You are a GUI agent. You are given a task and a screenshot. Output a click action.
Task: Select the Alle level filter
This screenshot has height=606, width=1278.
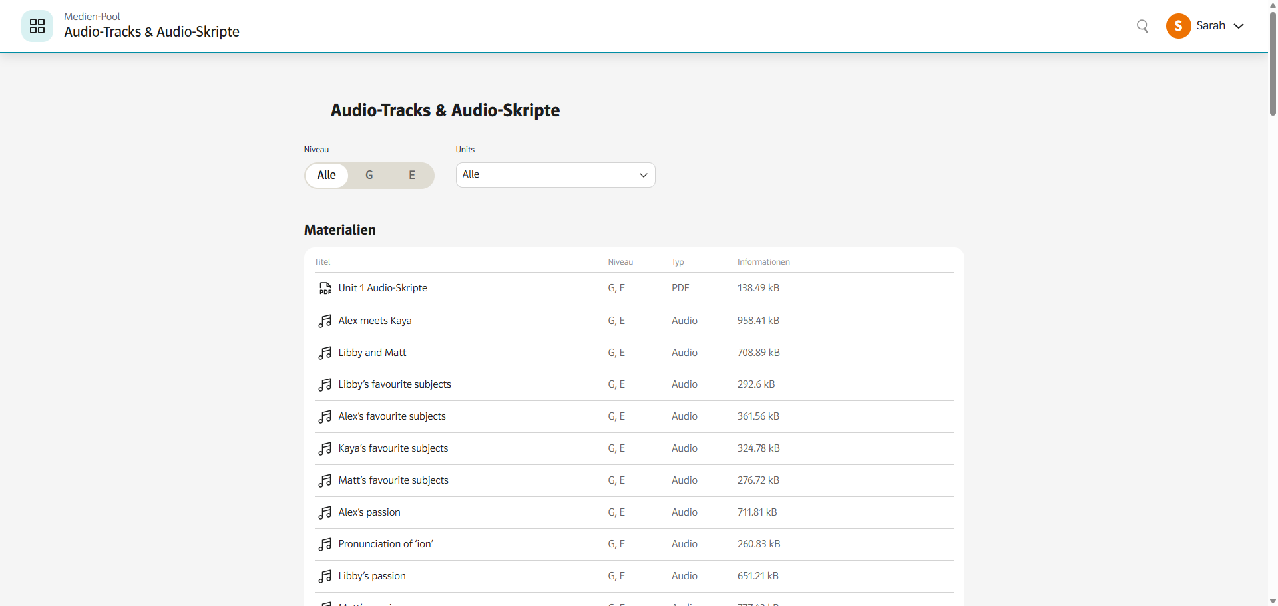pos(326,175)
